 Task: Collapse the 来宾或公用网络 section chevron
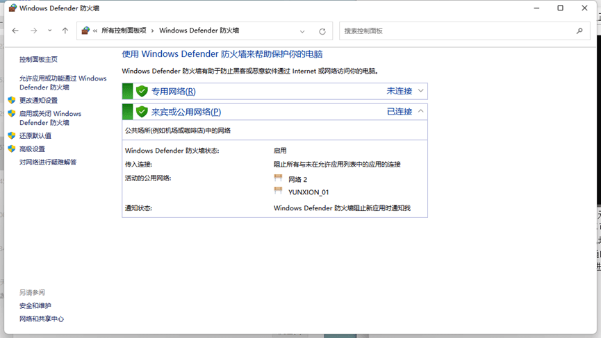[x=420, y=111]
